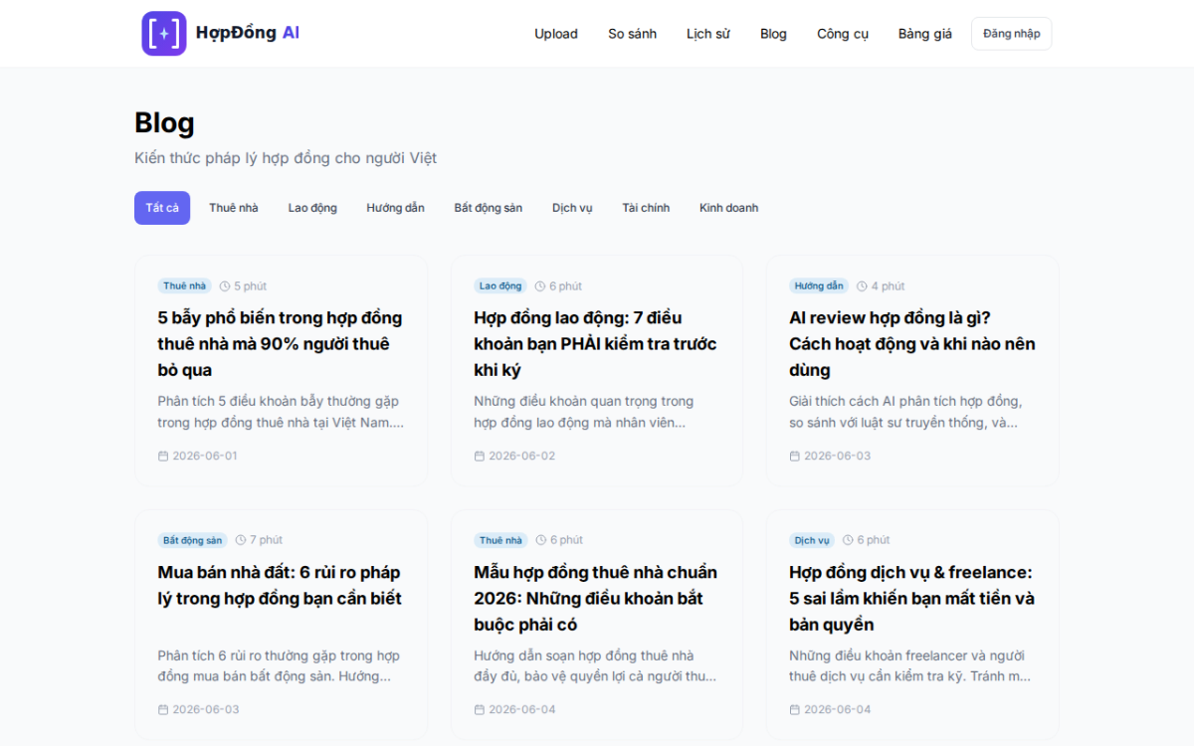Click the HợpĐồng AI logo icon
1194x746 pixels.
point(164,33)
